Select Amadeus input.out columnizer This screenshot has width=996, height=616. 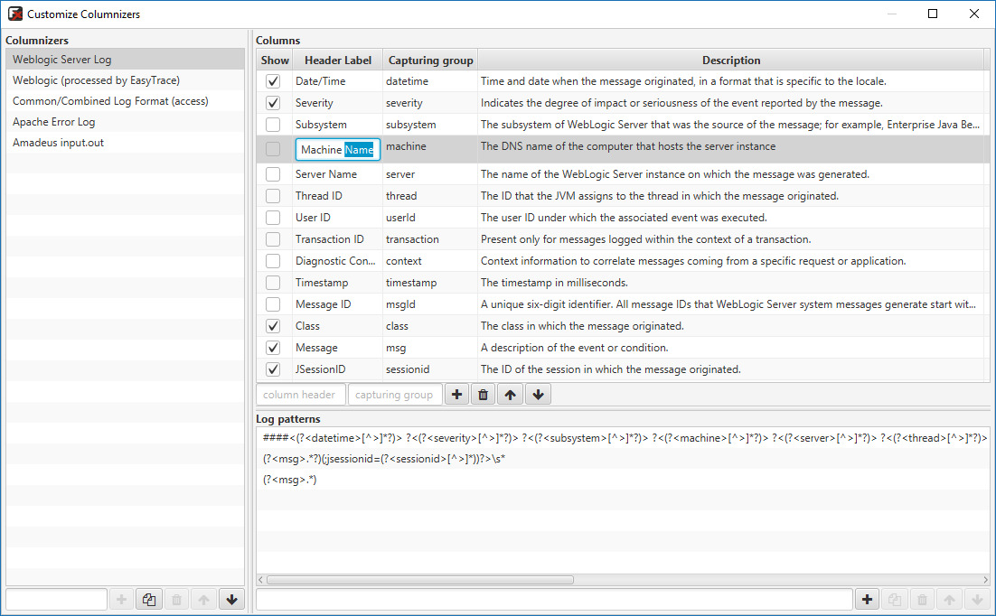tap(125, 143)
